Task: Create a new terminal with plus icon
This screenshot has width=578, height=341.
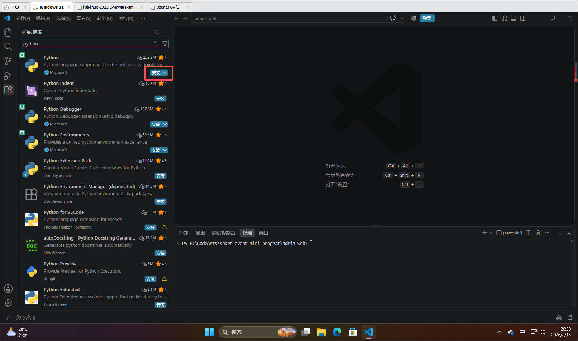Action: coord(485,233)
